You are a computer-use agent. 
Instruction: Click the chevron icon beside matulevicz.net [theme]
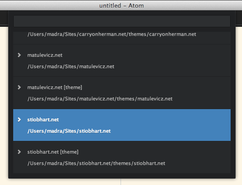pyautogui.click(x=19, y=87)
